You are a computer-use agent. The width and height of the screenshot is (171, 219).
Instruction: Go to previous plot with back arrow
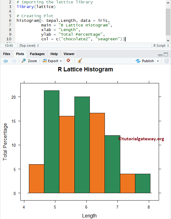(x=6, y=61)
